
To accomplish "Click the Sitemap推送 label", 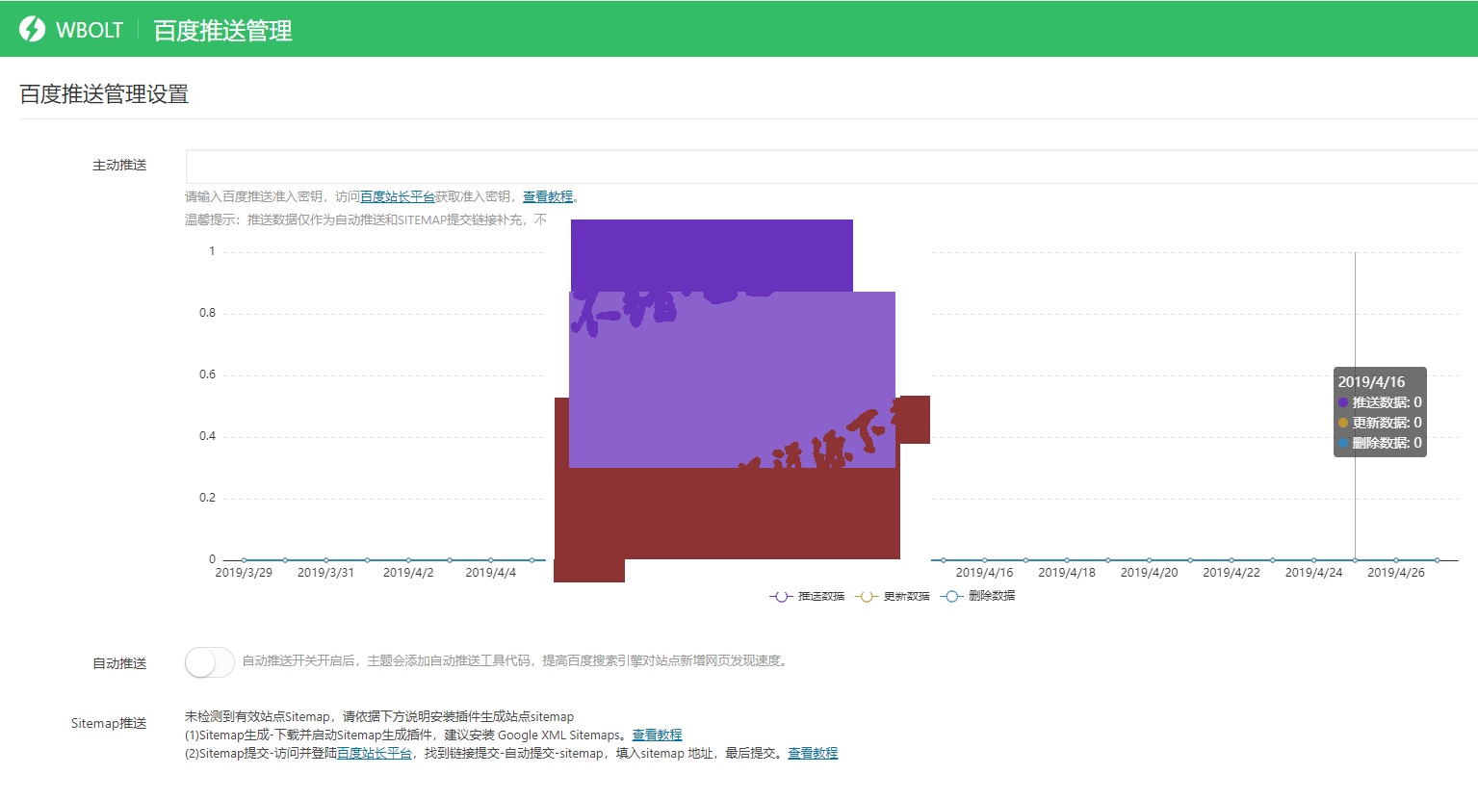I will coord(109,723).
